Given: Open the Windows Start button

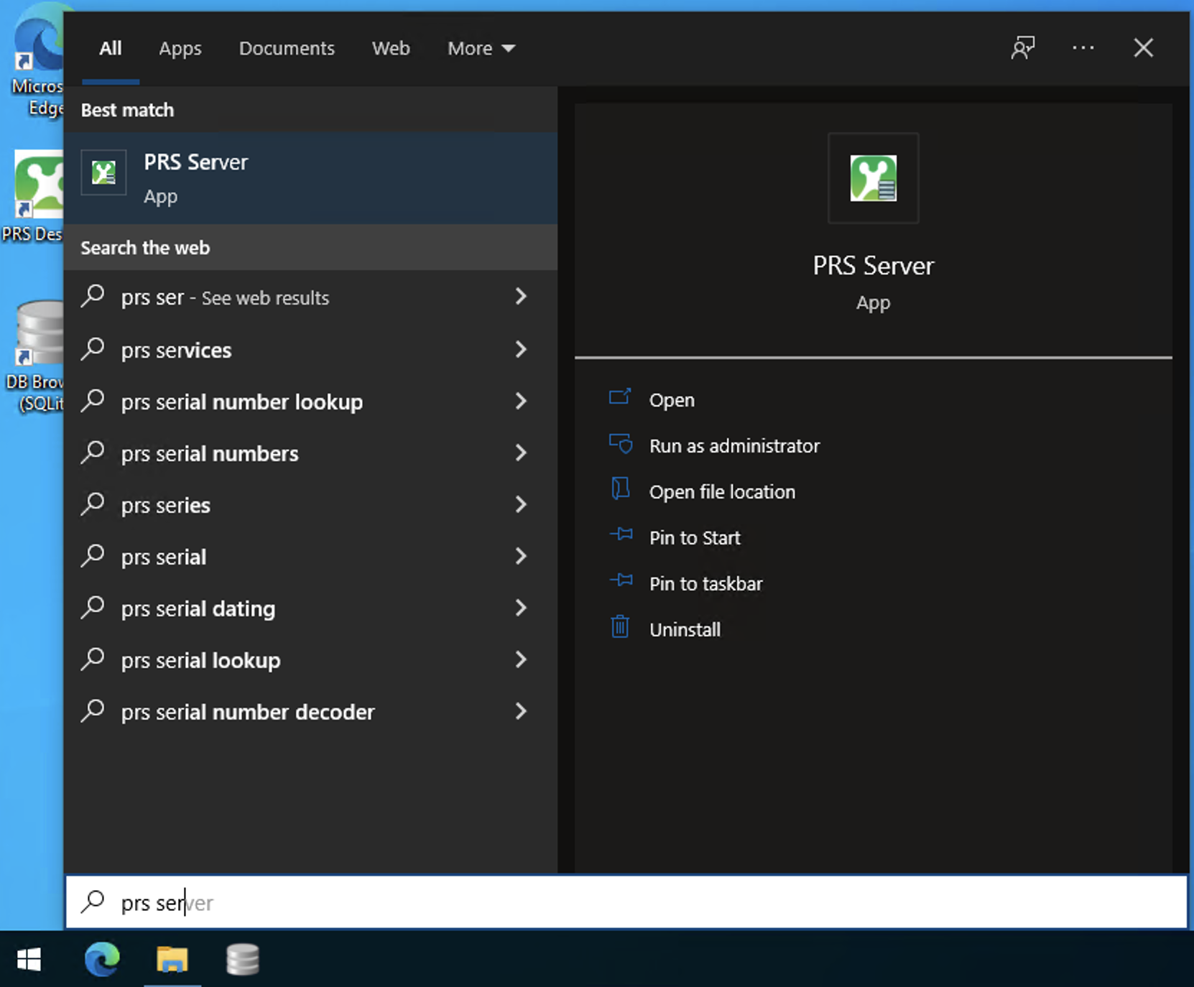Looking at the screenshot, I should pos(29,959).
